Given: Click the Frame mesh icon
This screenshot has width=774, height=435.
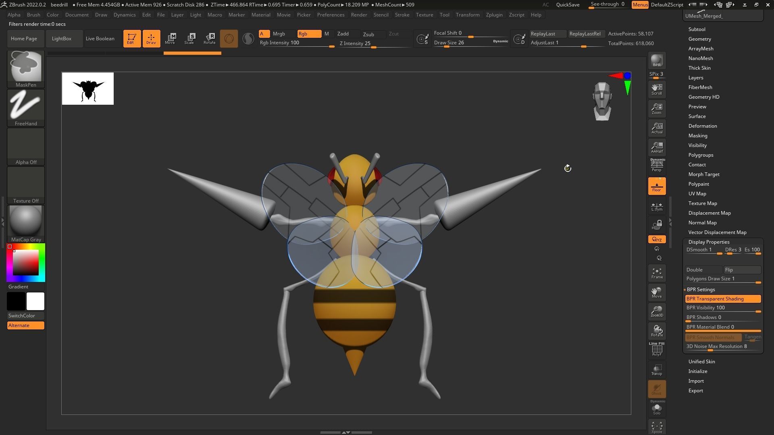Looking at the screenshot, I should (x=657, y=273).
